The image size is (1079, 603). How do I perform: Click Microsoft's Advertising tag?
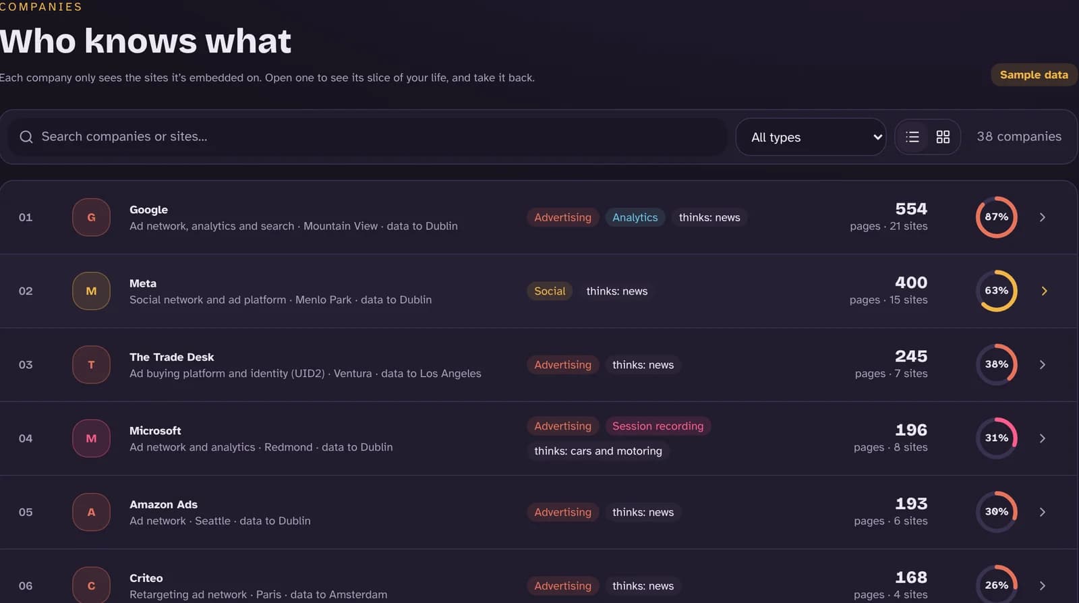click(x=562, y=426)
